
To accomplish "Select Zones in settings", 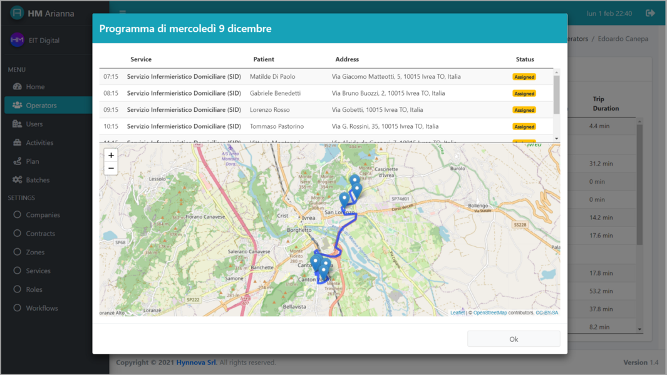I will [35, 252].
